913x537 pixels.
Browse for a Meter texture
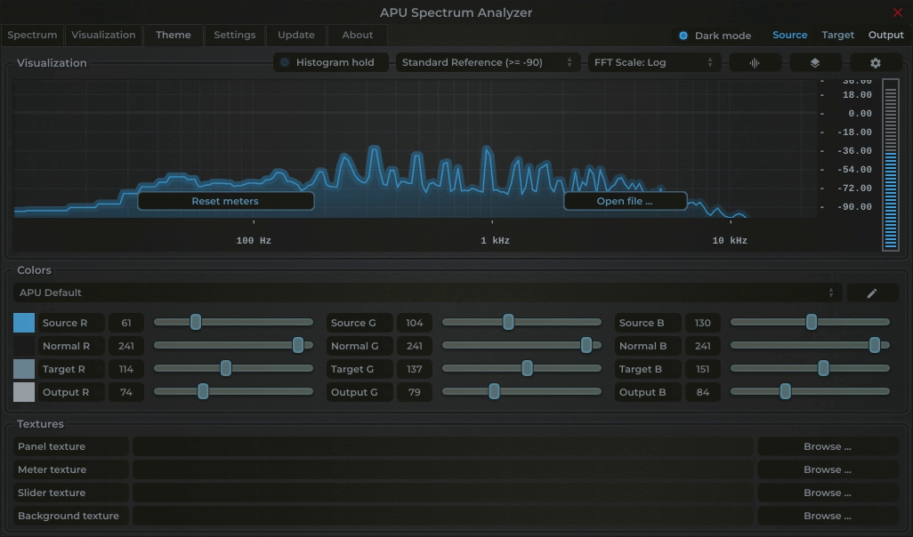[828, 469]
